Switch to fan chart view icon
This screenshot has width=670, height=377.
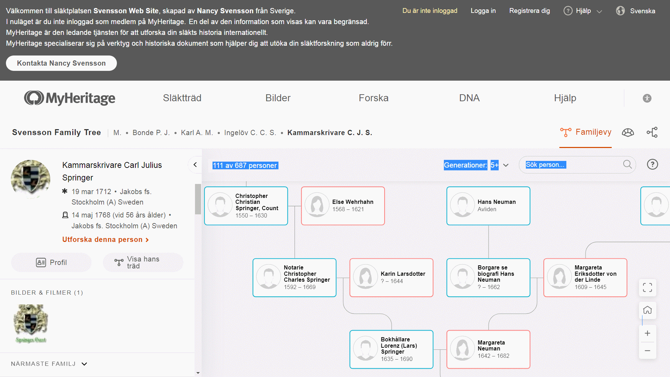tap(628, 132)
